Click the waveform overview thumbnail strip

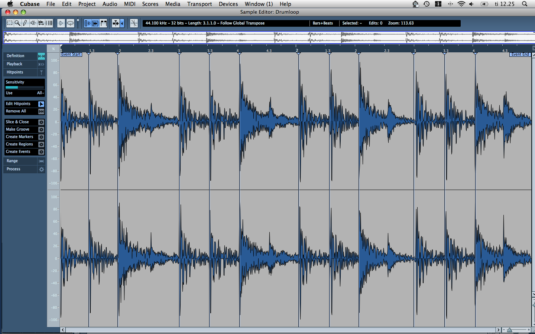[x=269, y=37]
